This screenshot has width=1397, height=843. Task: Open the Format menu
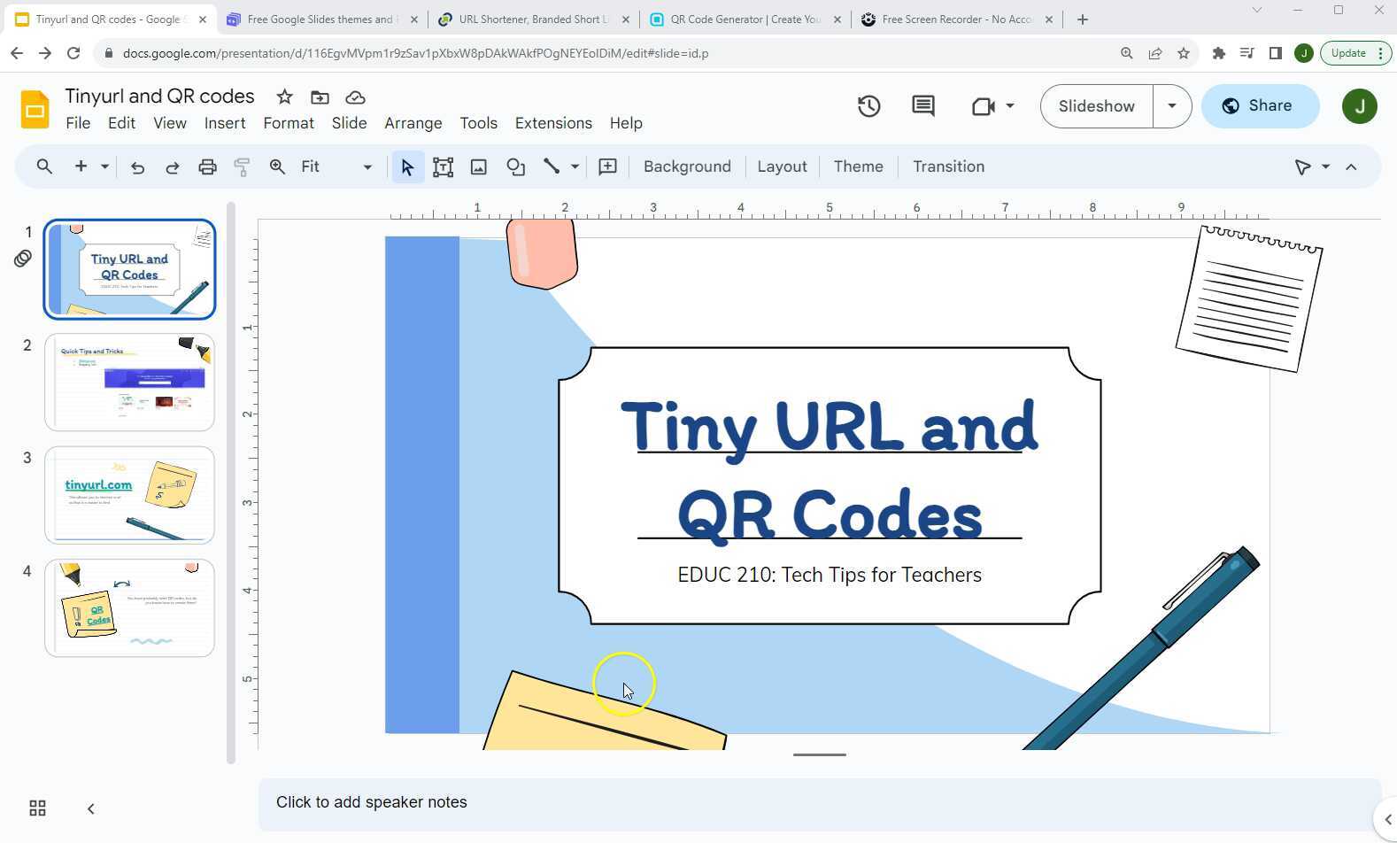289,123
